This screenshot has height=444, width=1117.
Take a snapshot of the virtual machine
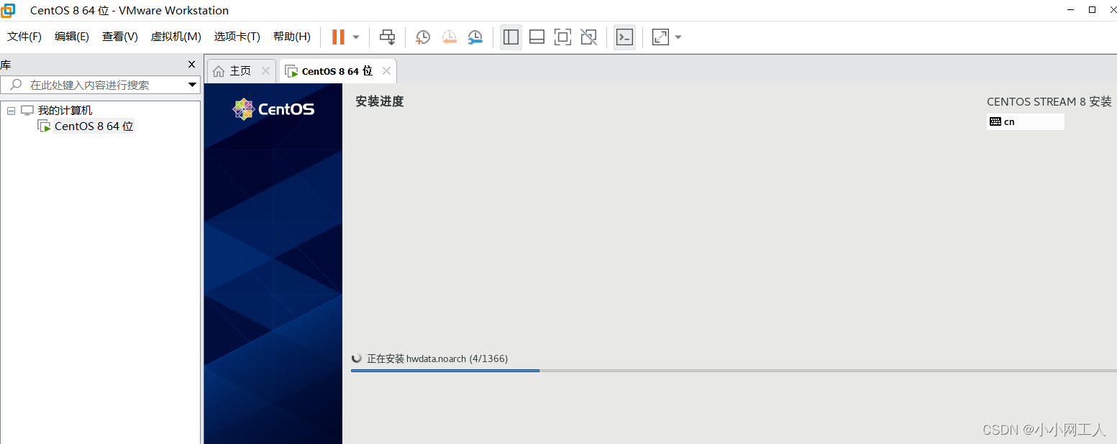pos(423,37)
